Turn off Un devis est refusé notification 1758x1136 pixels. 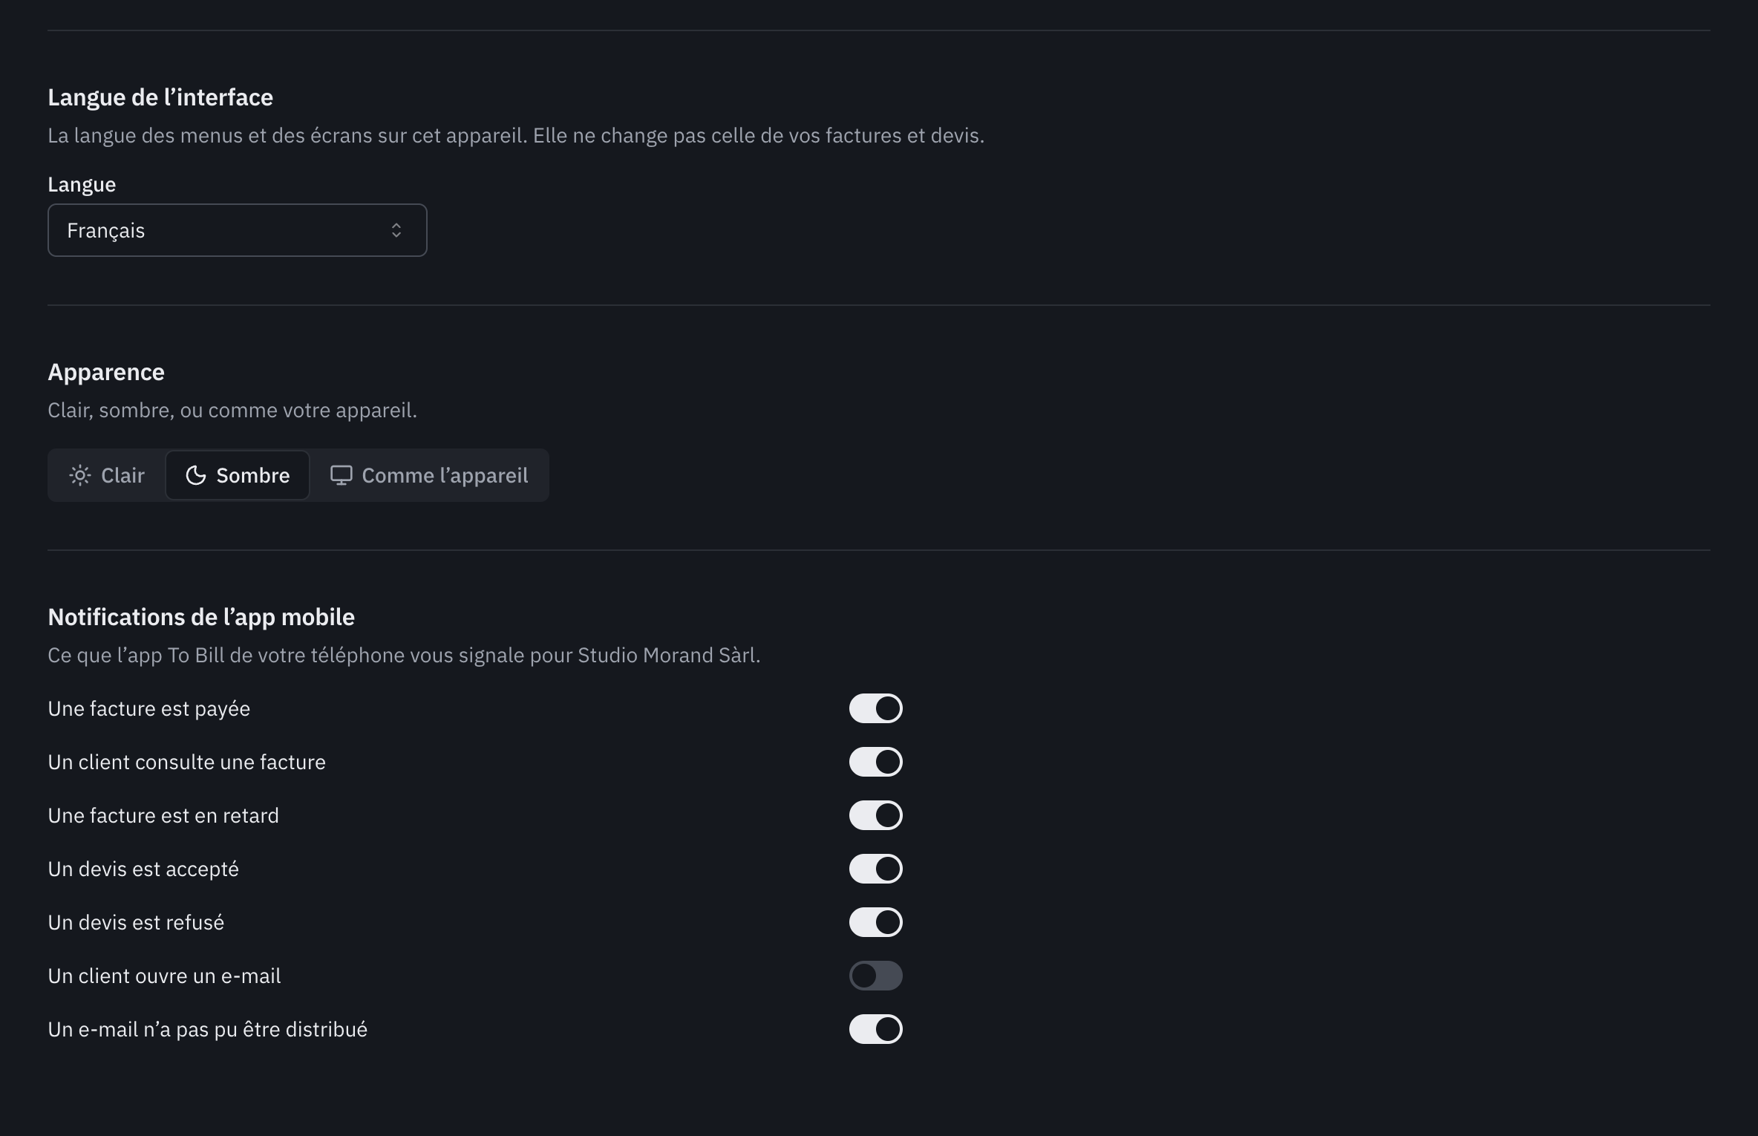[x=876, y=922]
